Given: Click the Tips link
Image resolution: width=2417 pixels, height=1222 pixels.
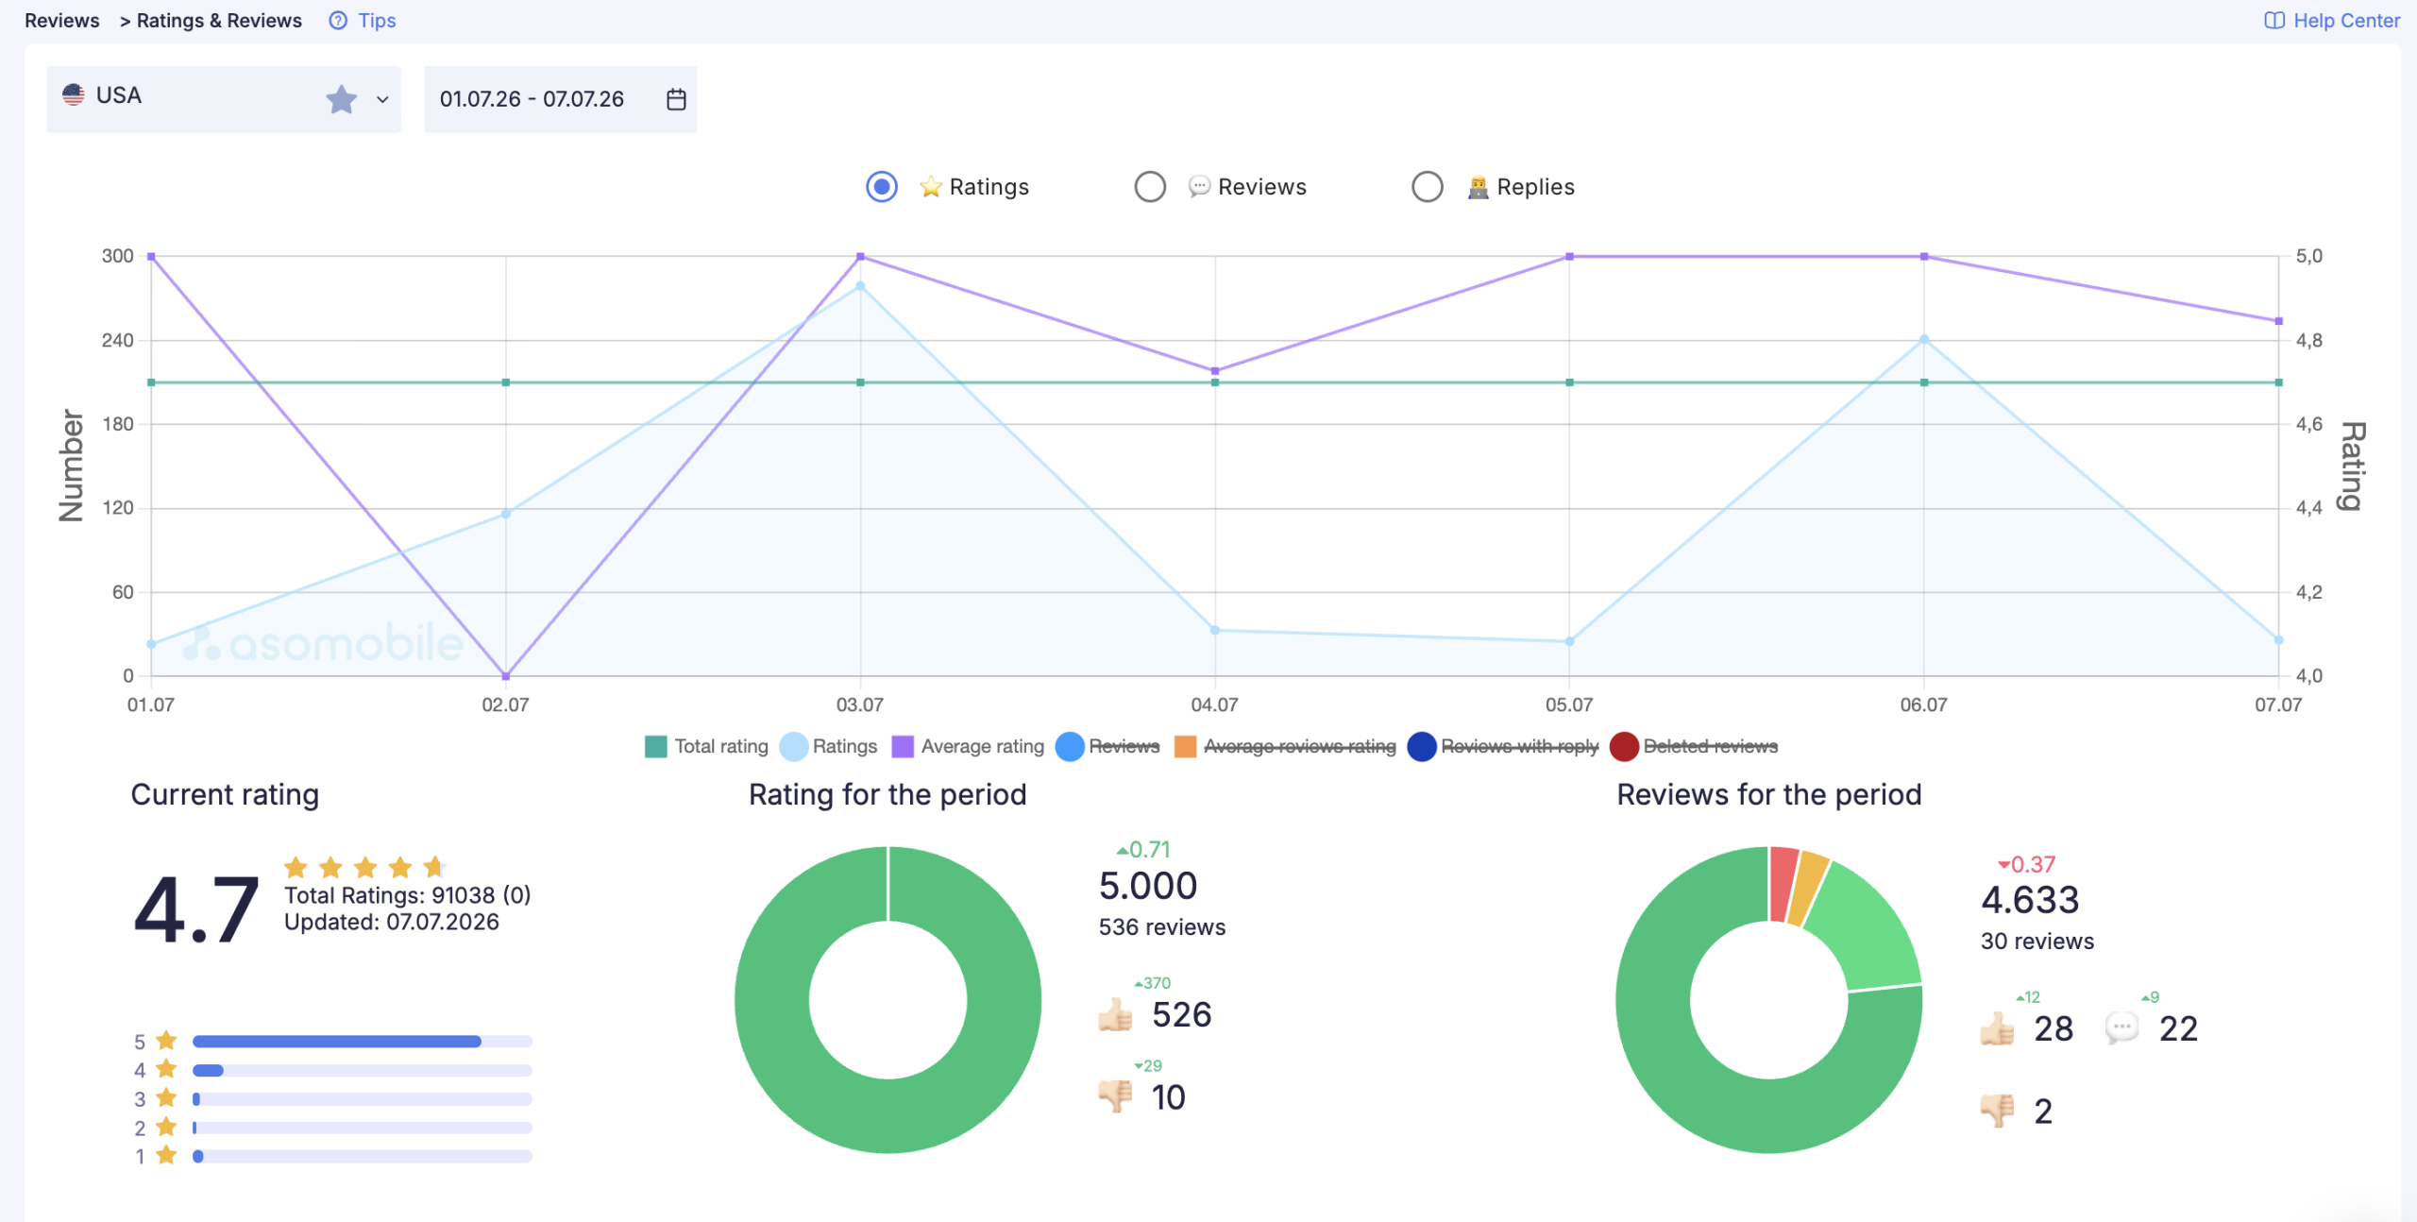Looking at the screenshot, I should pyautogui.click(x=377, y=21).
